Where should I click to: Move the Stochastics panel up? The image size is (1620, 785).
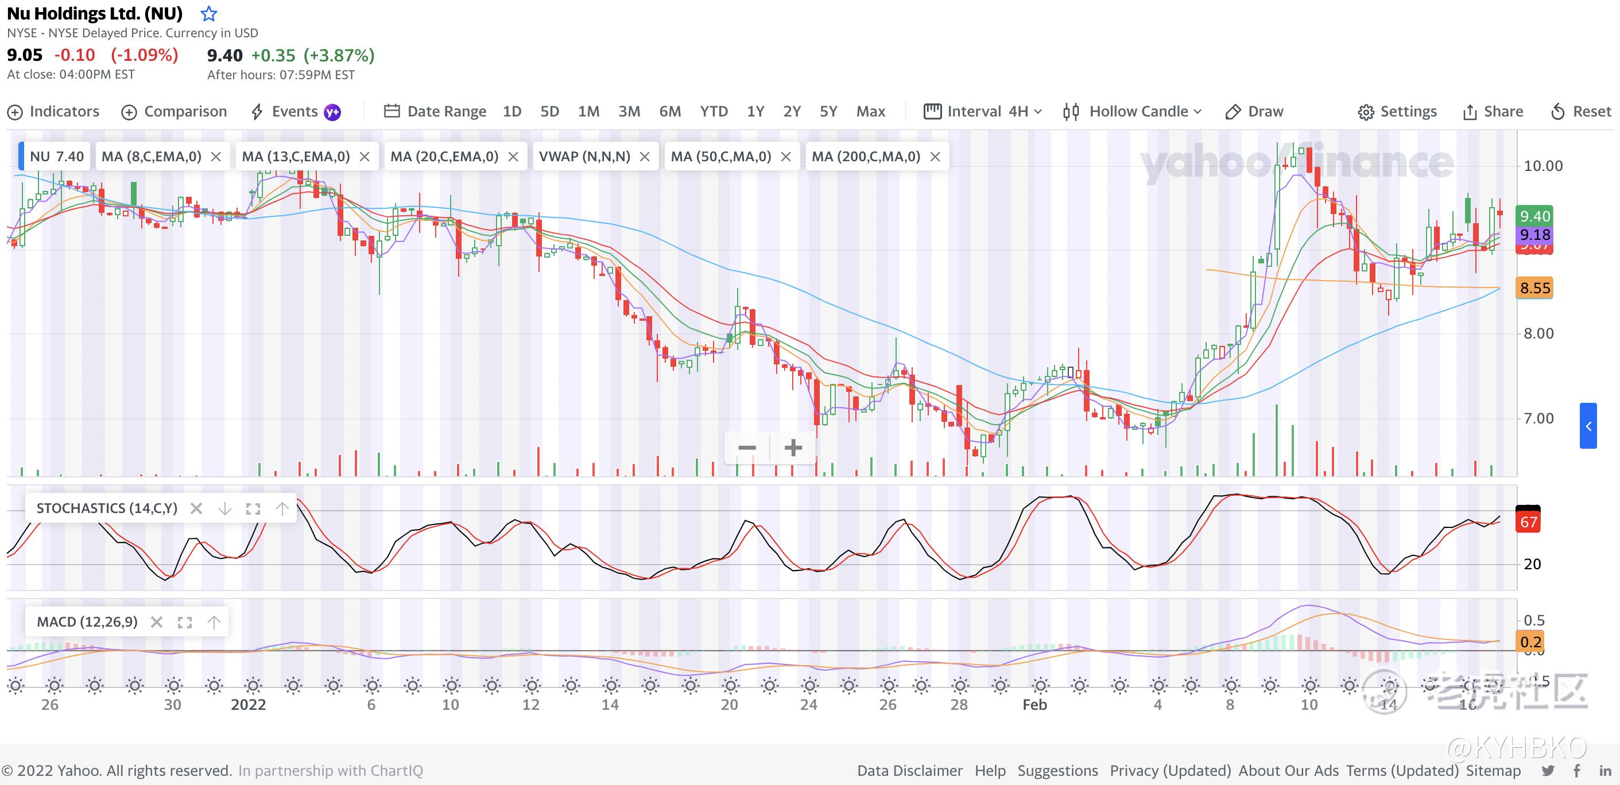click(x=282, y=508)
